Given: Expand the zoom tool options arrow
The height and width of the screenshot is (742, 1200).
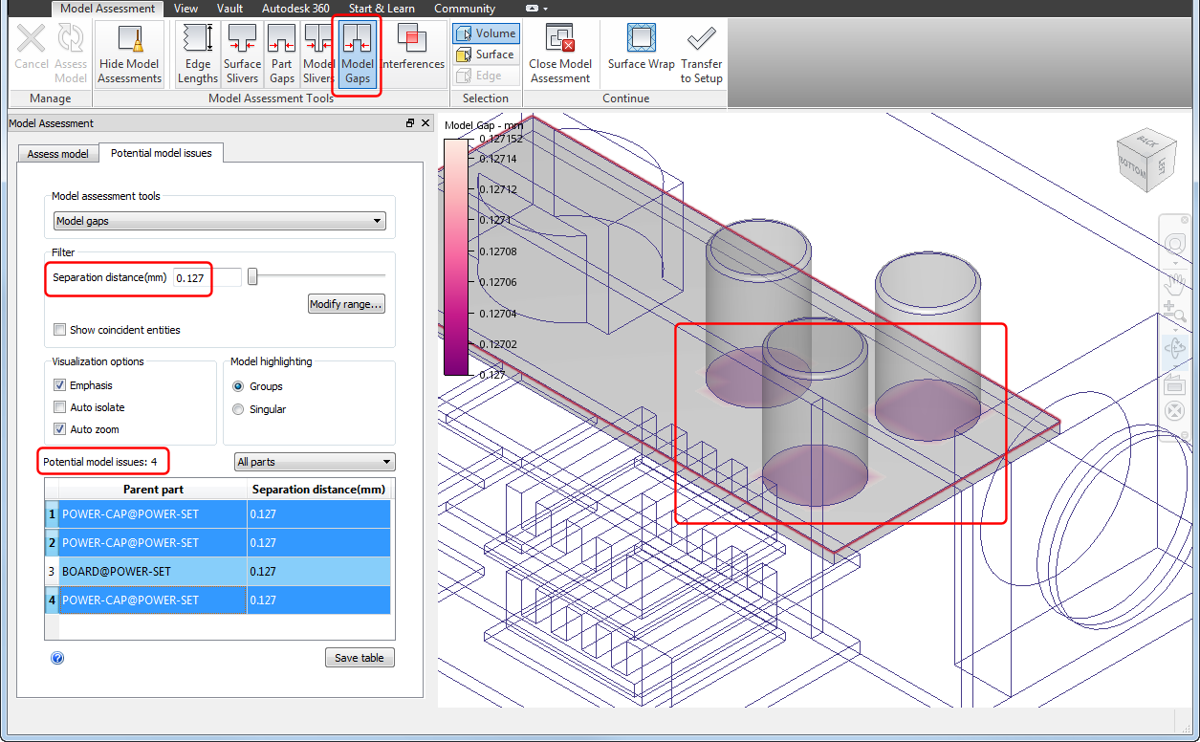Looking at the screenshot, I should coord(1175,328).
